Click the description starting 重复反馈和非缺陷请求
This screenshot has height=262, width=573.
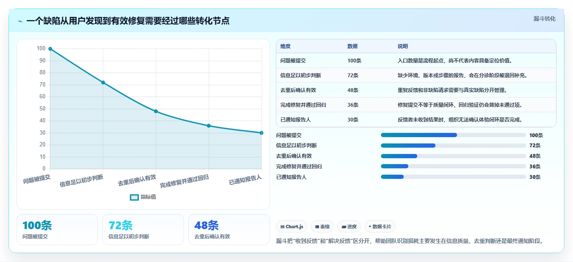click(452, 90)
